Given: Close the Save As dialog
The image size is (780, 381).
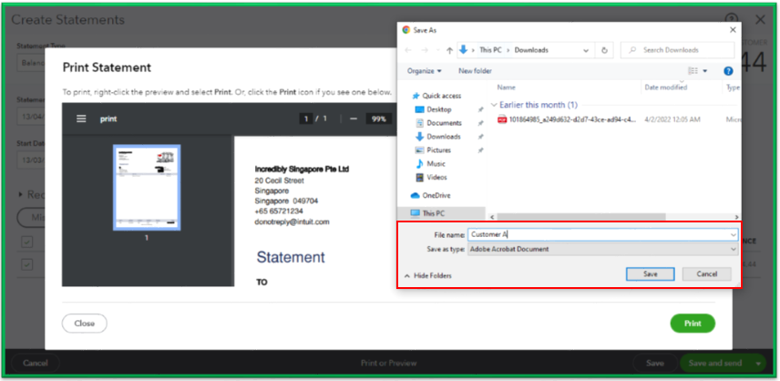Looking at the screenshot, I should coord(733,30).
